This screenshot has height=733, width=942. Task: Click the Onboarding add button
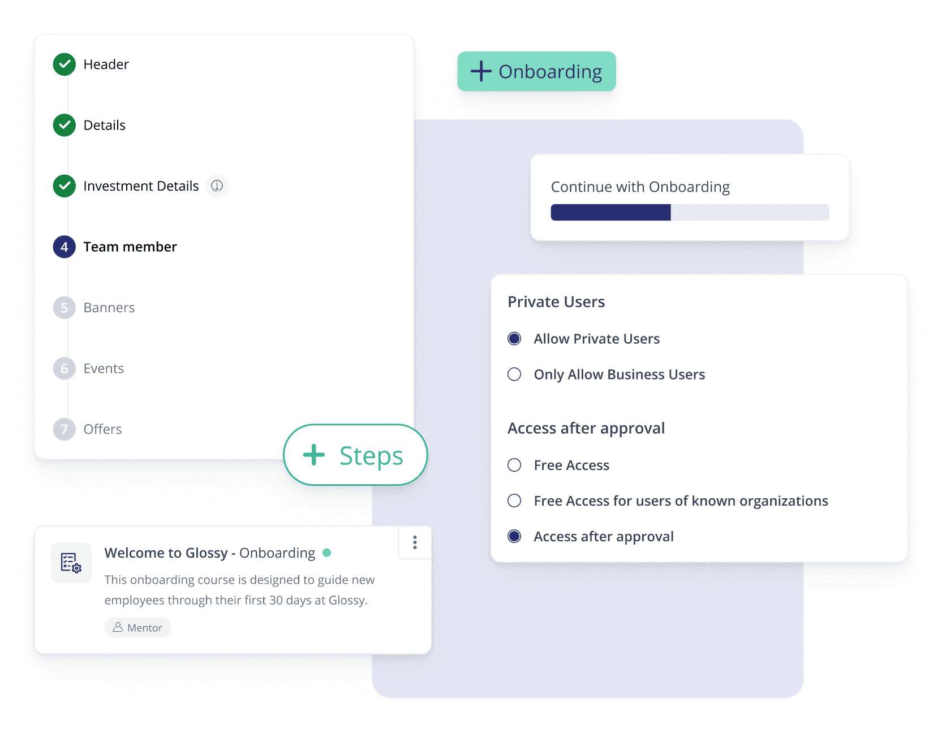(x=536, y=71)
